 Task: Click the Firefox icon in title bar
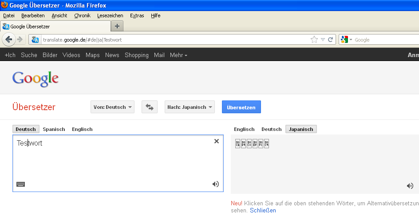4,5
